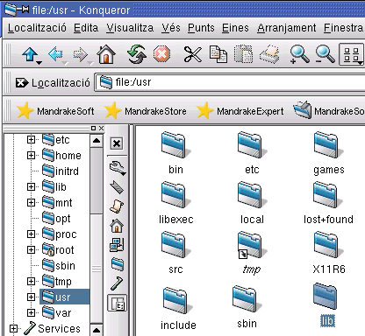365x336 pixels.
Task: Click the Back navigation arrow
Action: point(56,54)
